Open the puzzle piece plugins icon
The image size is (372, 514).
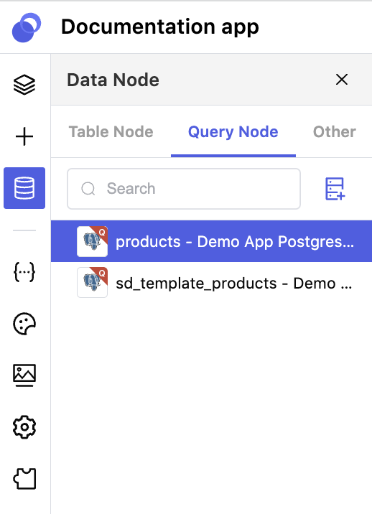[x=24, y=479]
